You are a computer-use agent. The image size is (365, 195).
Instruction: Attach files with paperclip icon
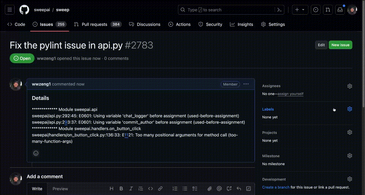click(210, 189)
